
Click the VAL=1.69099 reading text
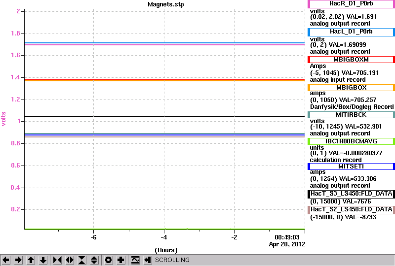click(348, 45)
